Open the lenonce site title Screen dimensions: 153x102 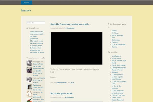point(26,10)
